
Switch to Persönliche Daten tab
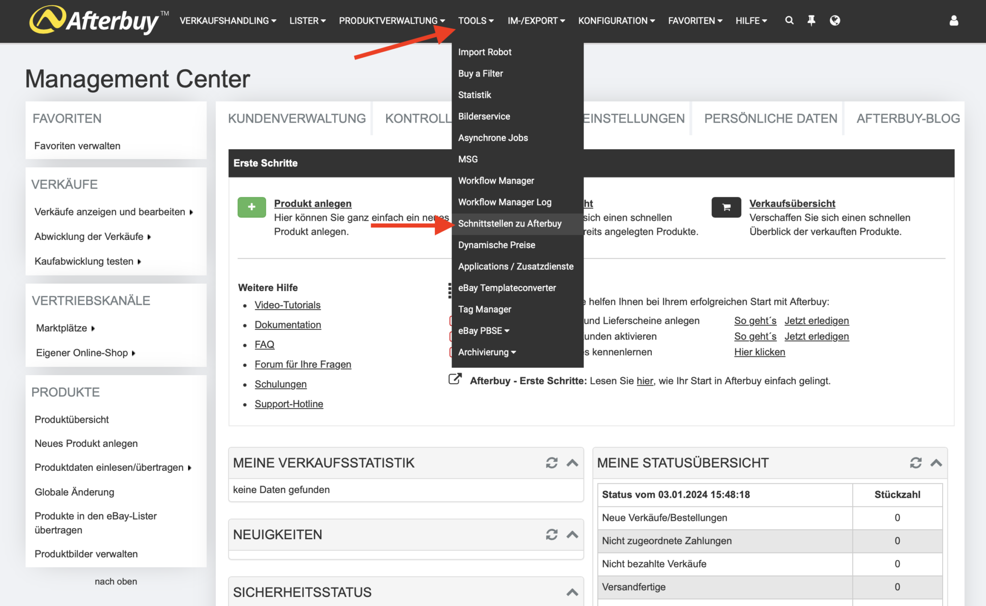point(770,118)
